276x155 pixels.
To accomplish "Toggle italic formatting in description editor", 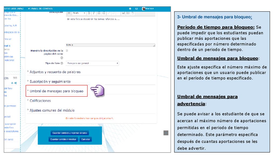I will (94, 13).
